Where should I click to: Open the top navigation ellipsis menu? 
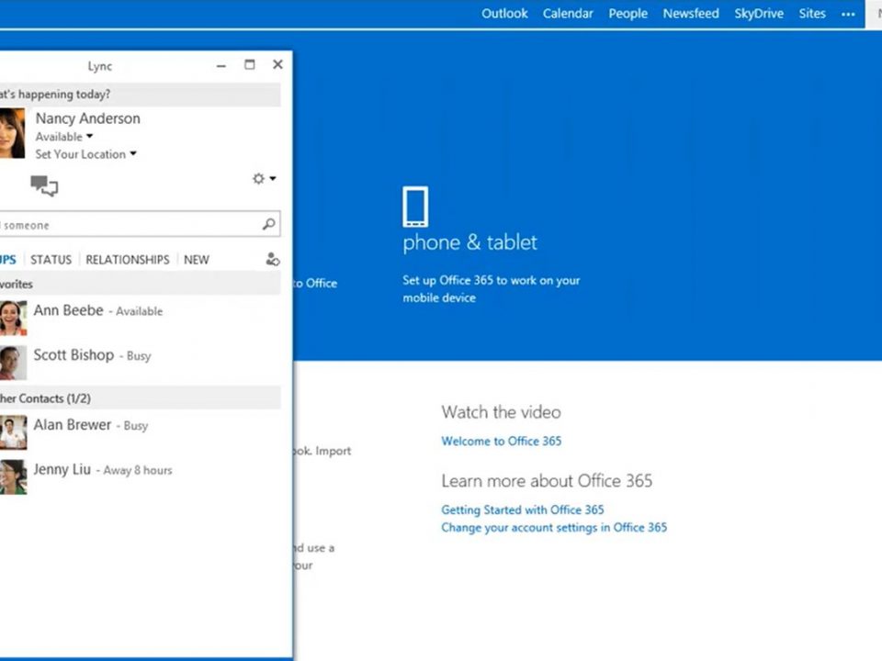848,14
